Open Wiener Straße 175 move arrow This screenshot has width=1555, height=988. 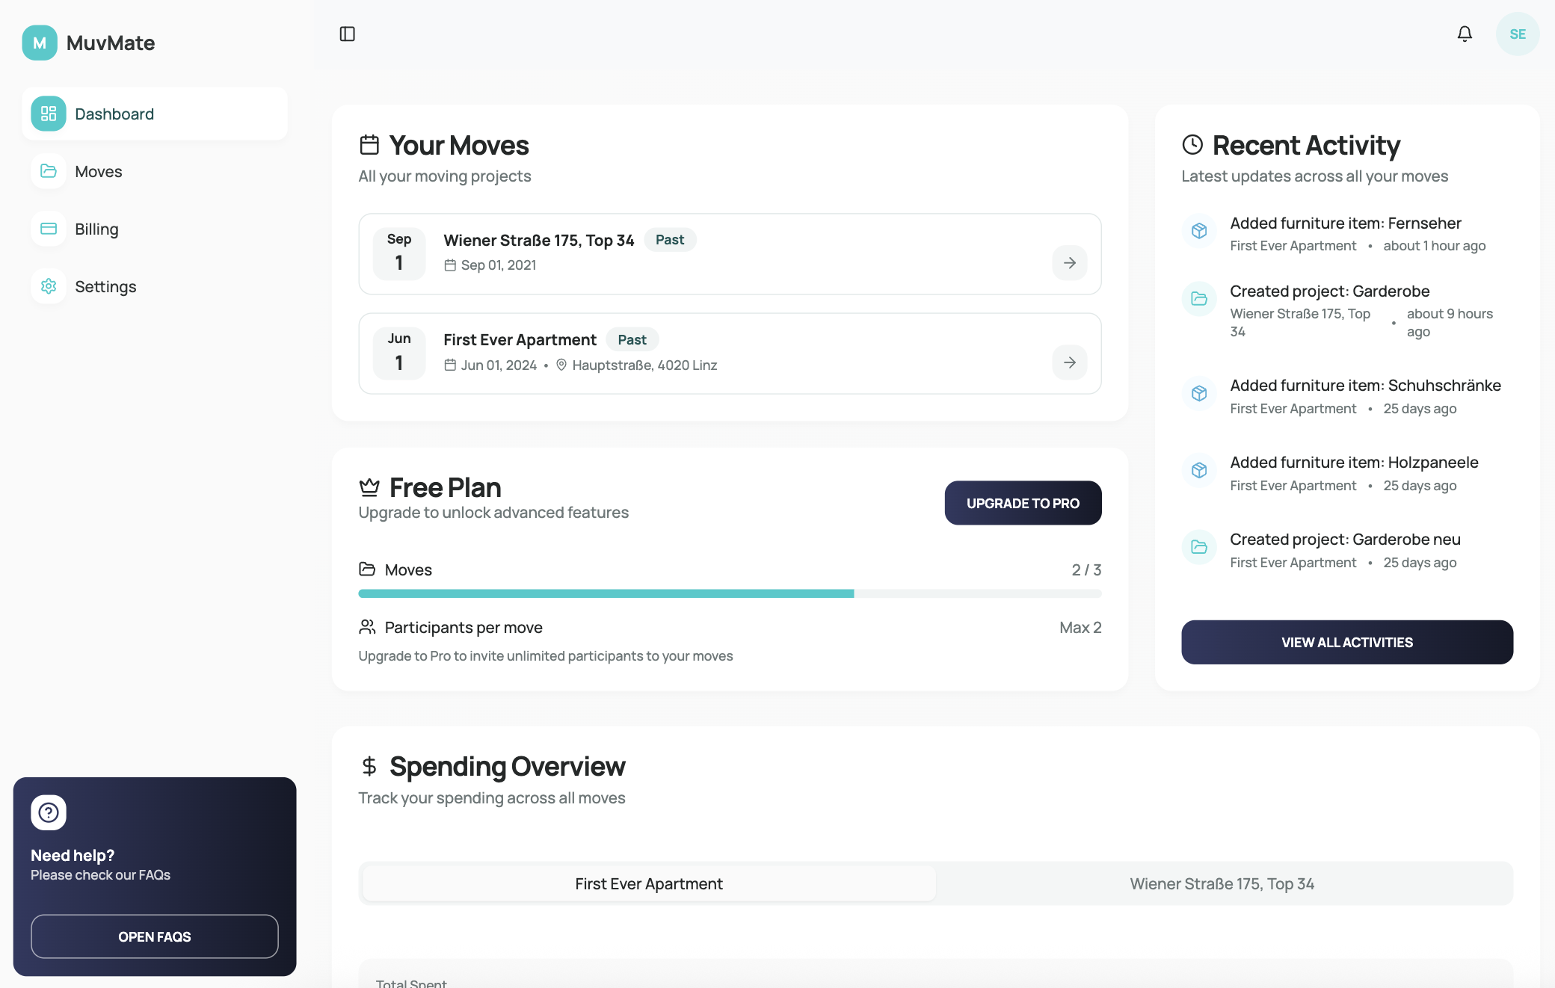click(x=1069, y=262)
